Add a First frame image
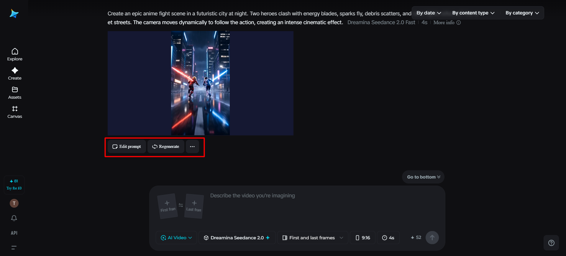 click(168, 206)
